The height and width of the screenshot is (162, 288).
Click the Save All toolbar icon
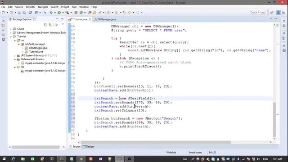[24, 13]
